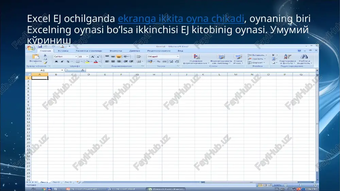This screenshot has width=340, height=191.
Task: Switch to the Разметка страницы tab
Action: [89, 51]
